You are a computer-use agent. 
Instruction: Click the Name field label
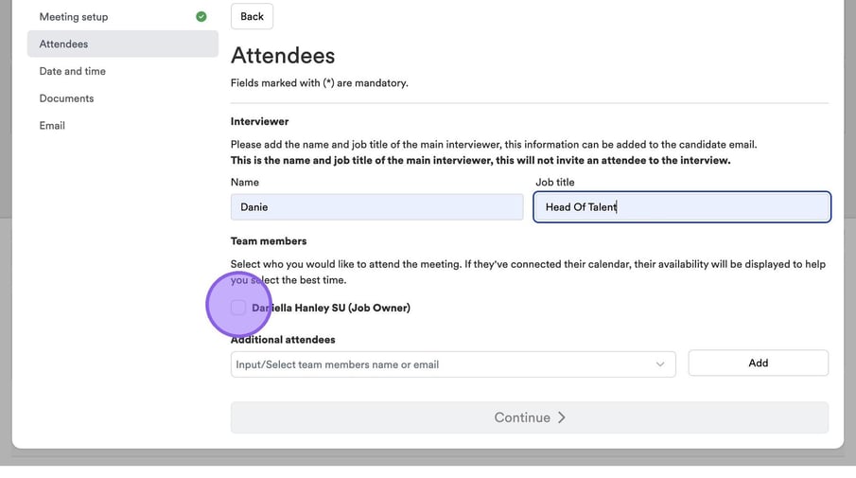(245, 182)
